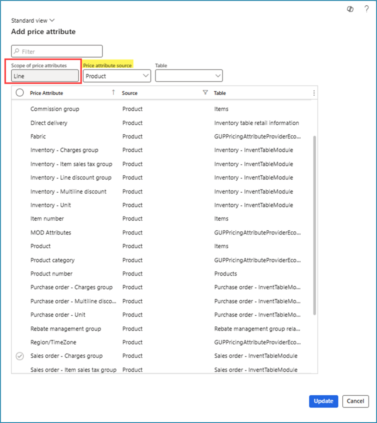Toggle the select-all circle in the grid header
The width and height of the screenshot is (377, 423).
19,93
